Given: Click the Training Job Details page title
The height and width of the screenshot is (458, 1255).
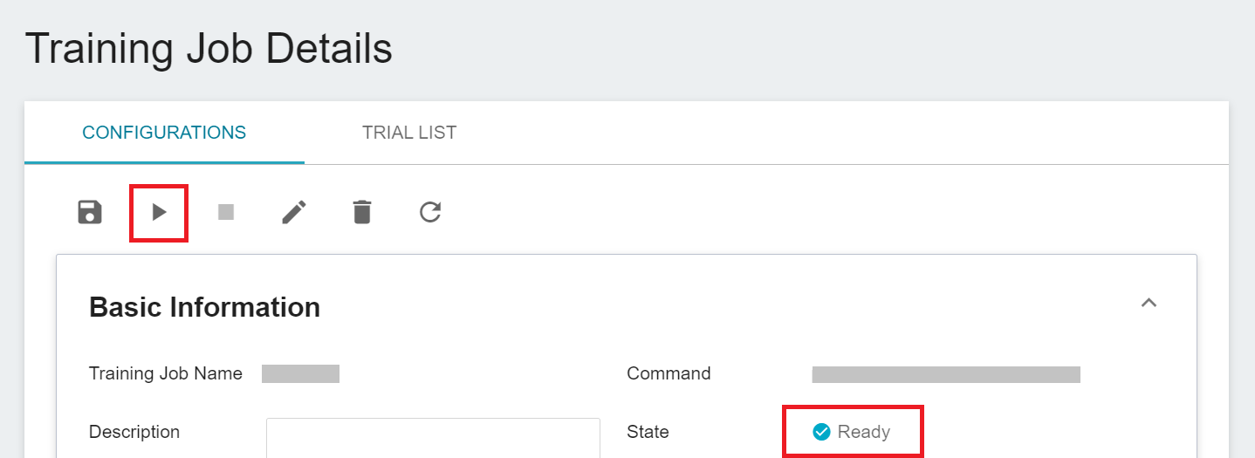Looking at the screenshot, I should tap(209, 49).
